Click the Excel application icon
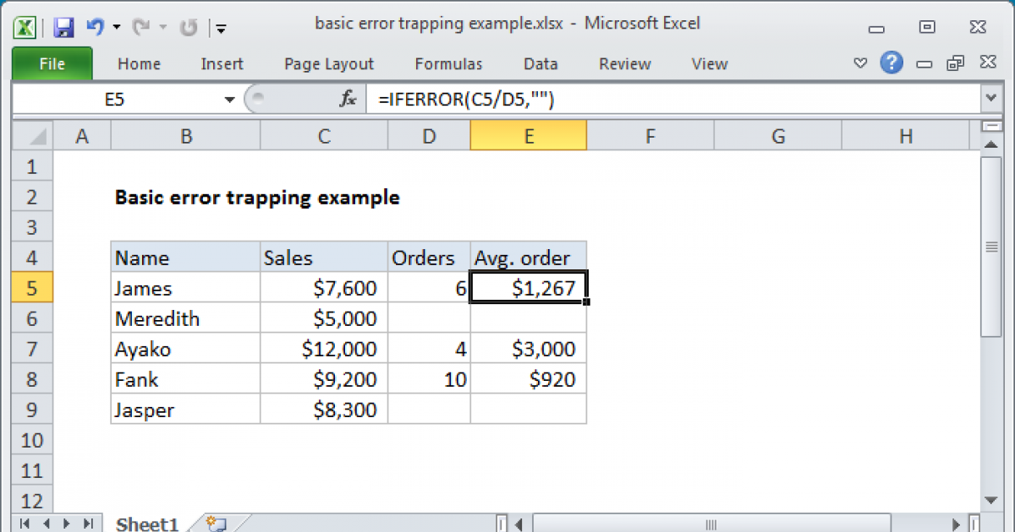 [25, 26]
